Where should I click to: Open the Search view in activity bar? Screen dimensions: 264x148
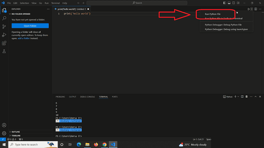4,18
